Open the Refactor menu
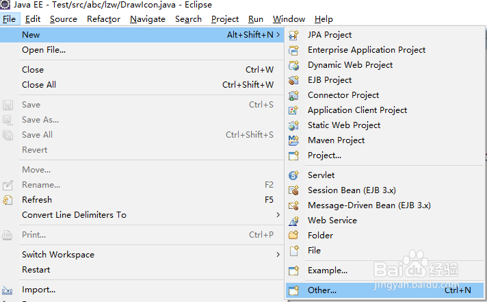487x302 pixels. (103, 19)
